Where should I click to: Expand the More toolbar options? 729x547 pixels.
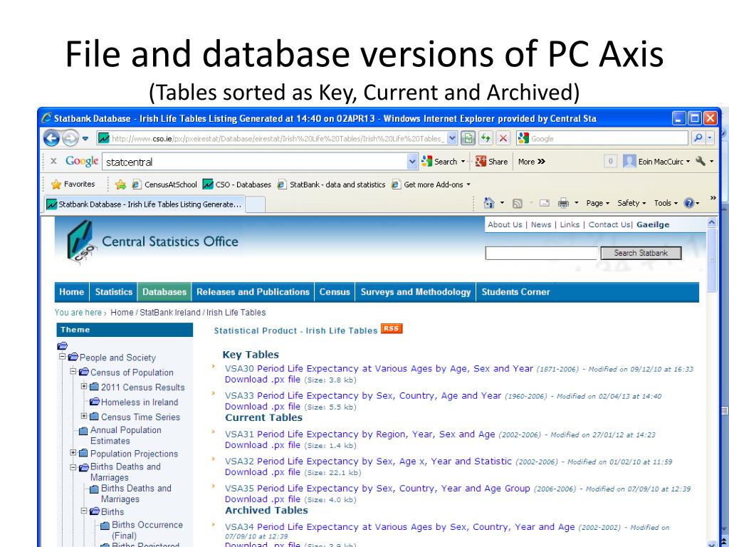[x=531, y=162]
